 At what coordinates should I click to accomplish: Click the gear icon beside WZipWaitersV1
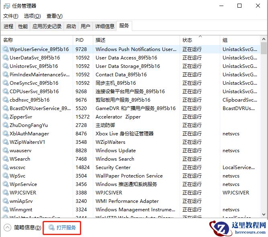coord(6,142)
